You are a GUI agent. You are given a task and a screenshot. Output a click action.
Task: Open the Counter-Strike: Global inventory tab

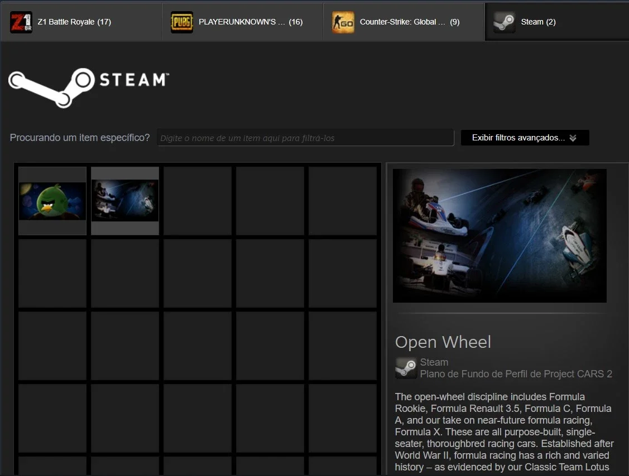(404, 22)
